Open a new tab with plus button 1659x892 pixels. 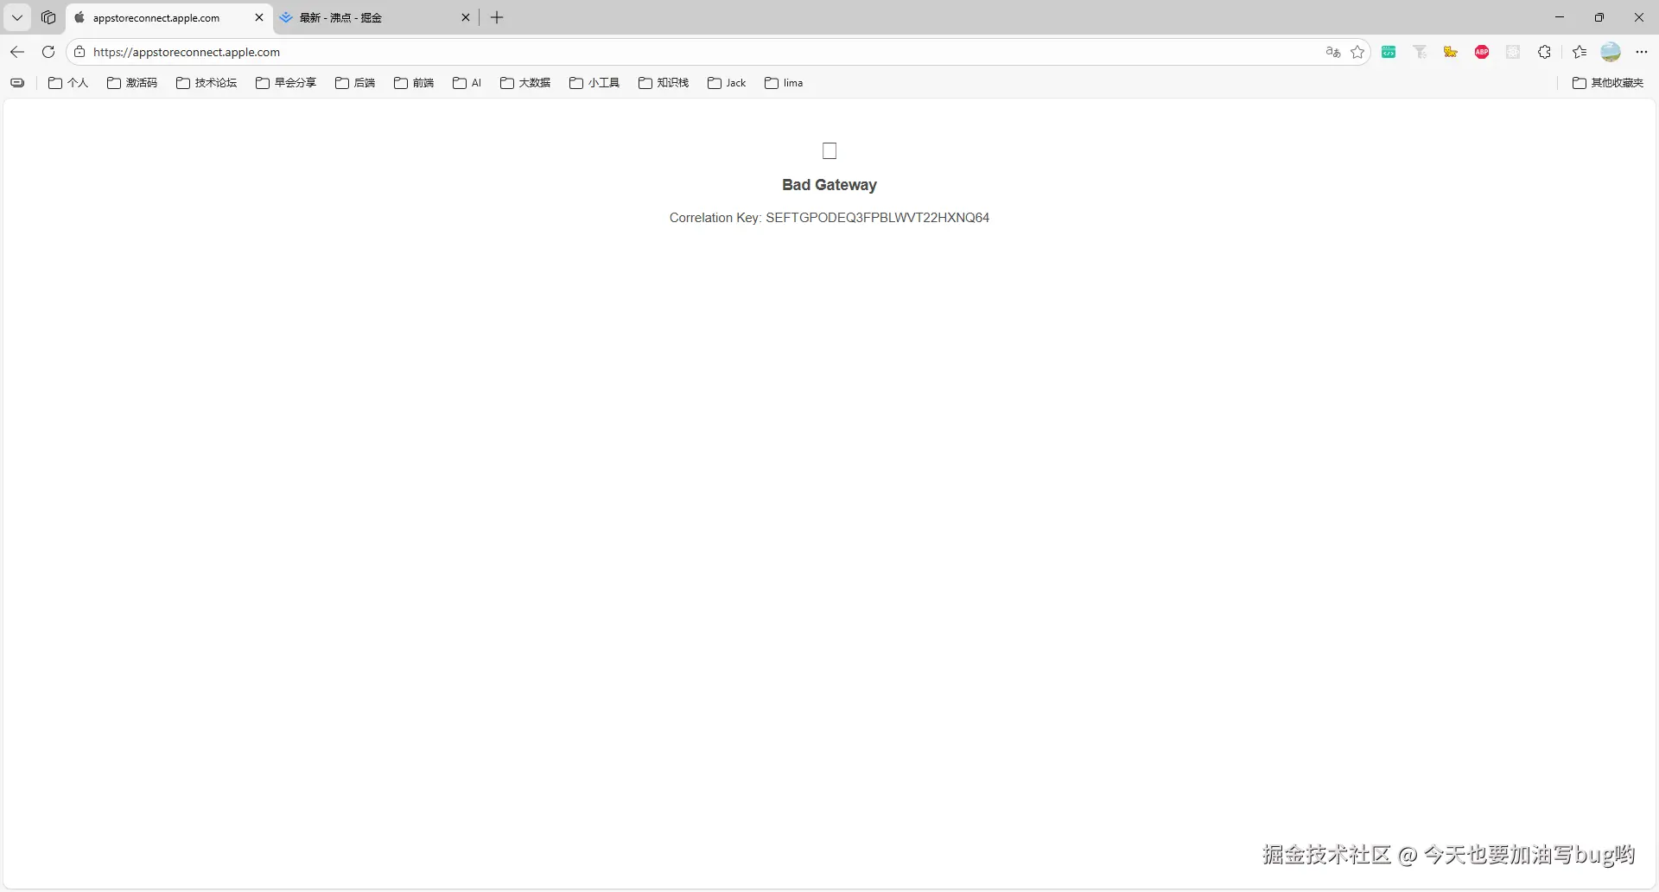497,17
